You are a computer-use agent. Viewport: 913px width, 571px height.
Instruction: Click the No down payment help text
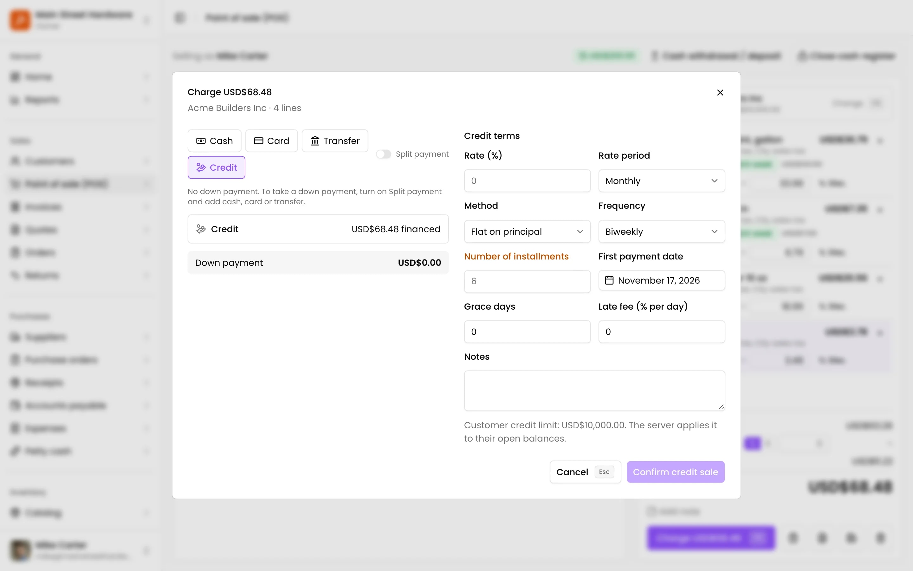click(314, 196)
